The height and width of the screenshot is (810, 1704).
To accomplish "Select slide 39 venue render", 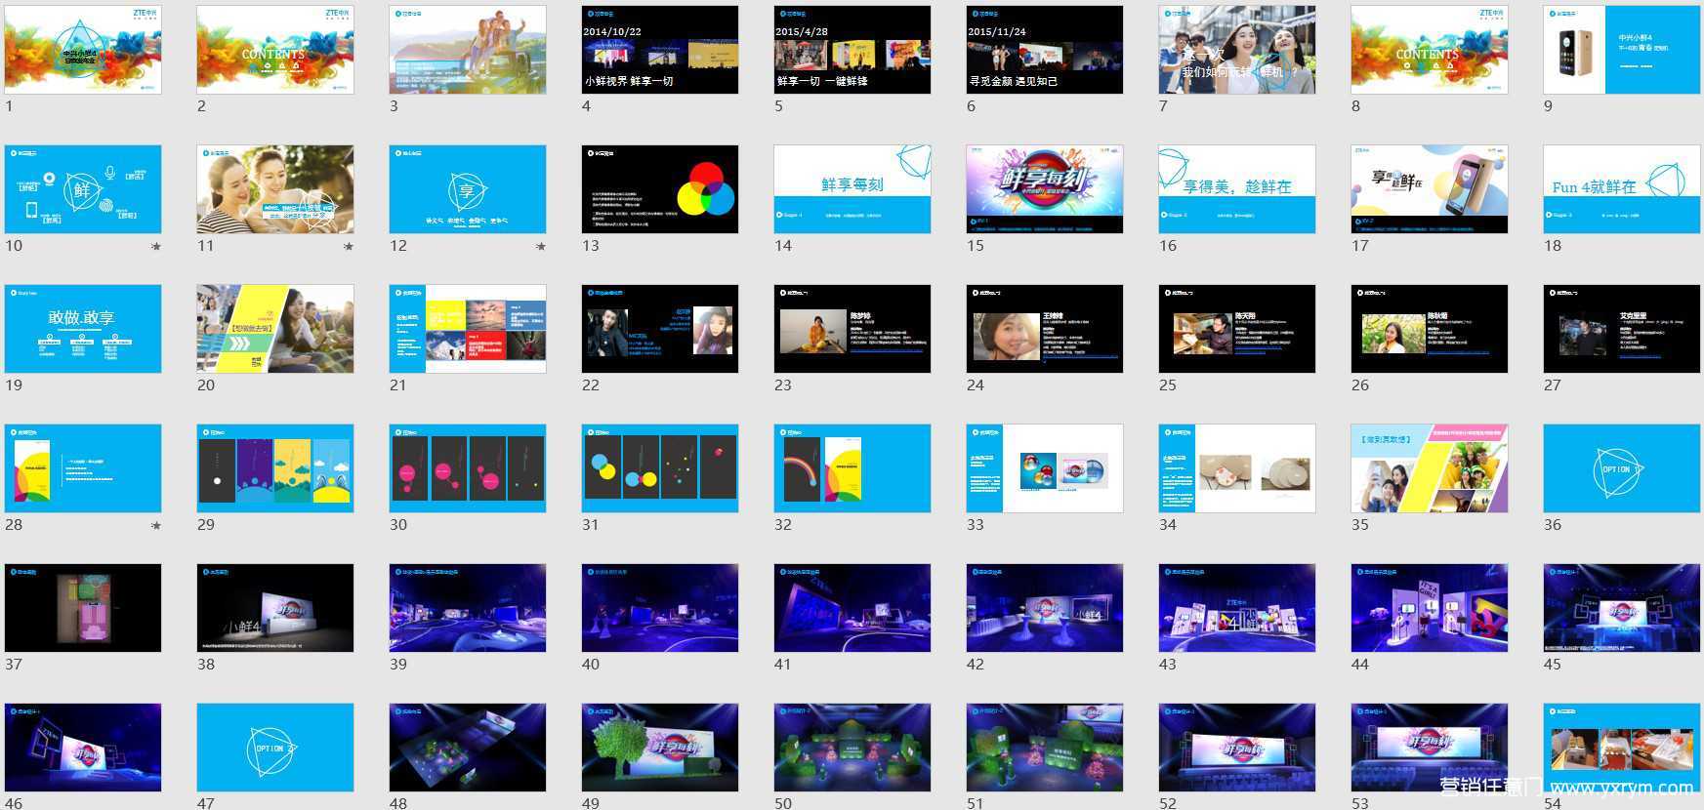I will click(468, 608).
